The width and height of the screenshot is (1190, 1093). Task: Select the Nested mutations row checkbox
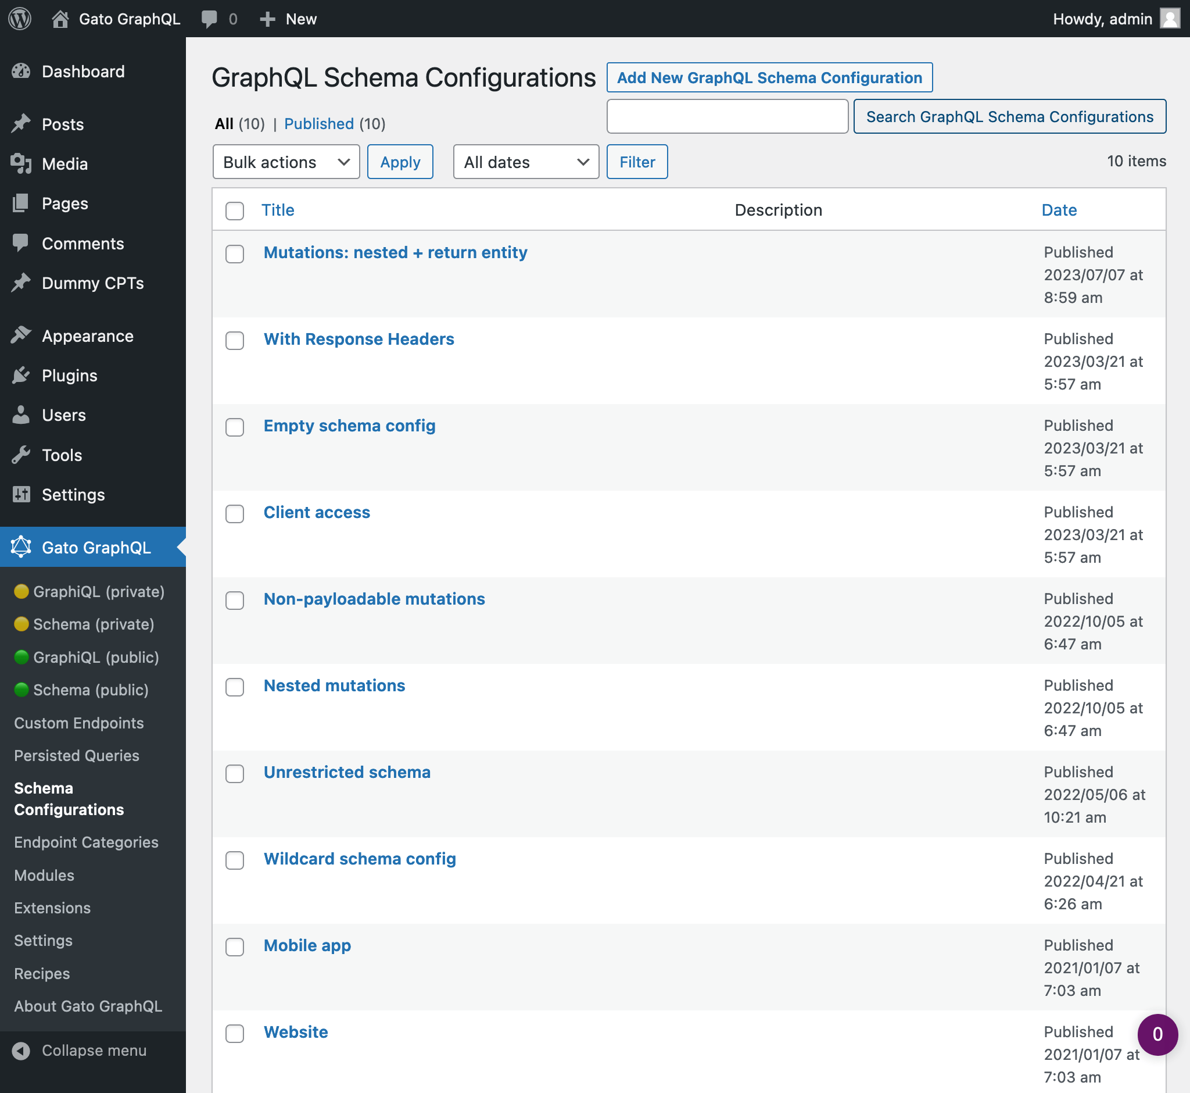pyautogui.click(x=235, y=687)
